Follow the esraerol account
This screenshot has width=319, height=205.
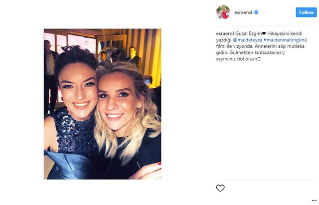click(x=306, y=12)
